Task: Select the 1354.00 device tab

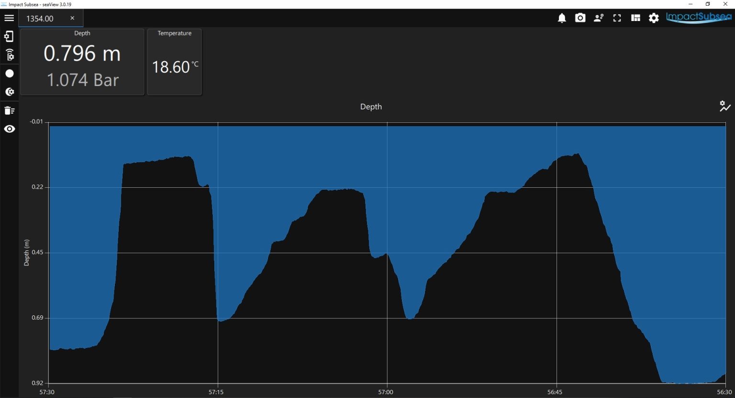Action: 40,19
